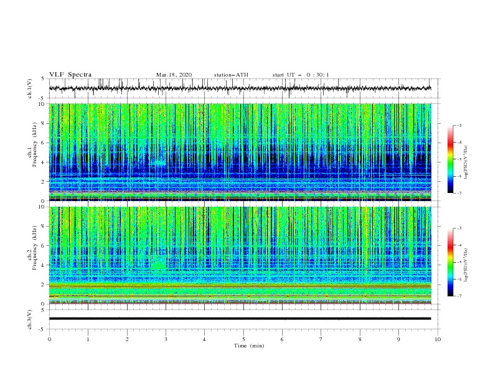This screenshot has height=381, width=493.
Task: Click the ch.1 spectrogram burst near 4 kHz, 3 min
Action: tap(159, 163)
